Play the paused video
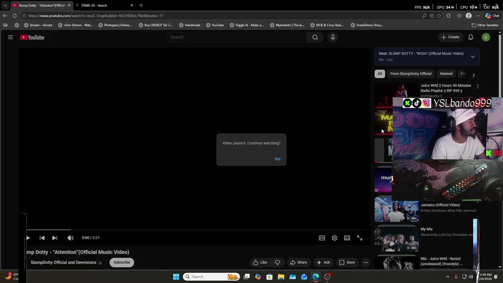 [28, 238]
